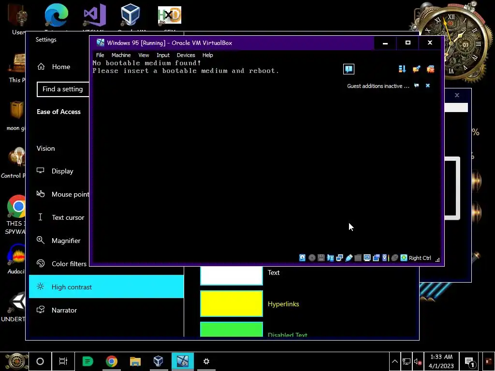Open Oracle VM VirtualBox desktop shortcut
Image resolution: width=495 pixels, height=371 pixels.
coord(131,15)
